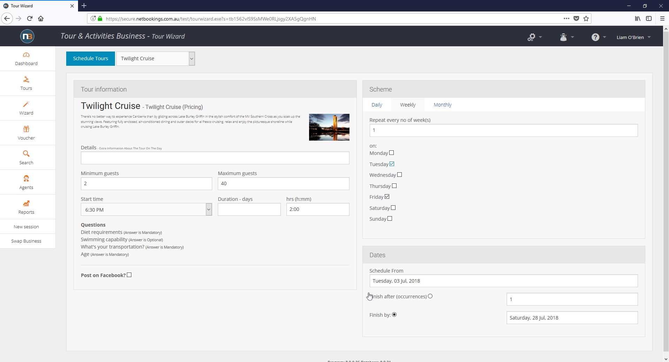669x362 pixels.
Task: Uncheck the Friday checkbox
Action: tap(387, 197)
